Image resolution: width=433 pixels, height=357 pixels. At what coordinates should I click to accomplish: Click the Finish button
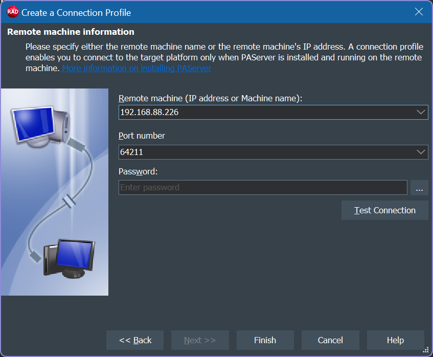pyautogui.click(x=265, y=340)
